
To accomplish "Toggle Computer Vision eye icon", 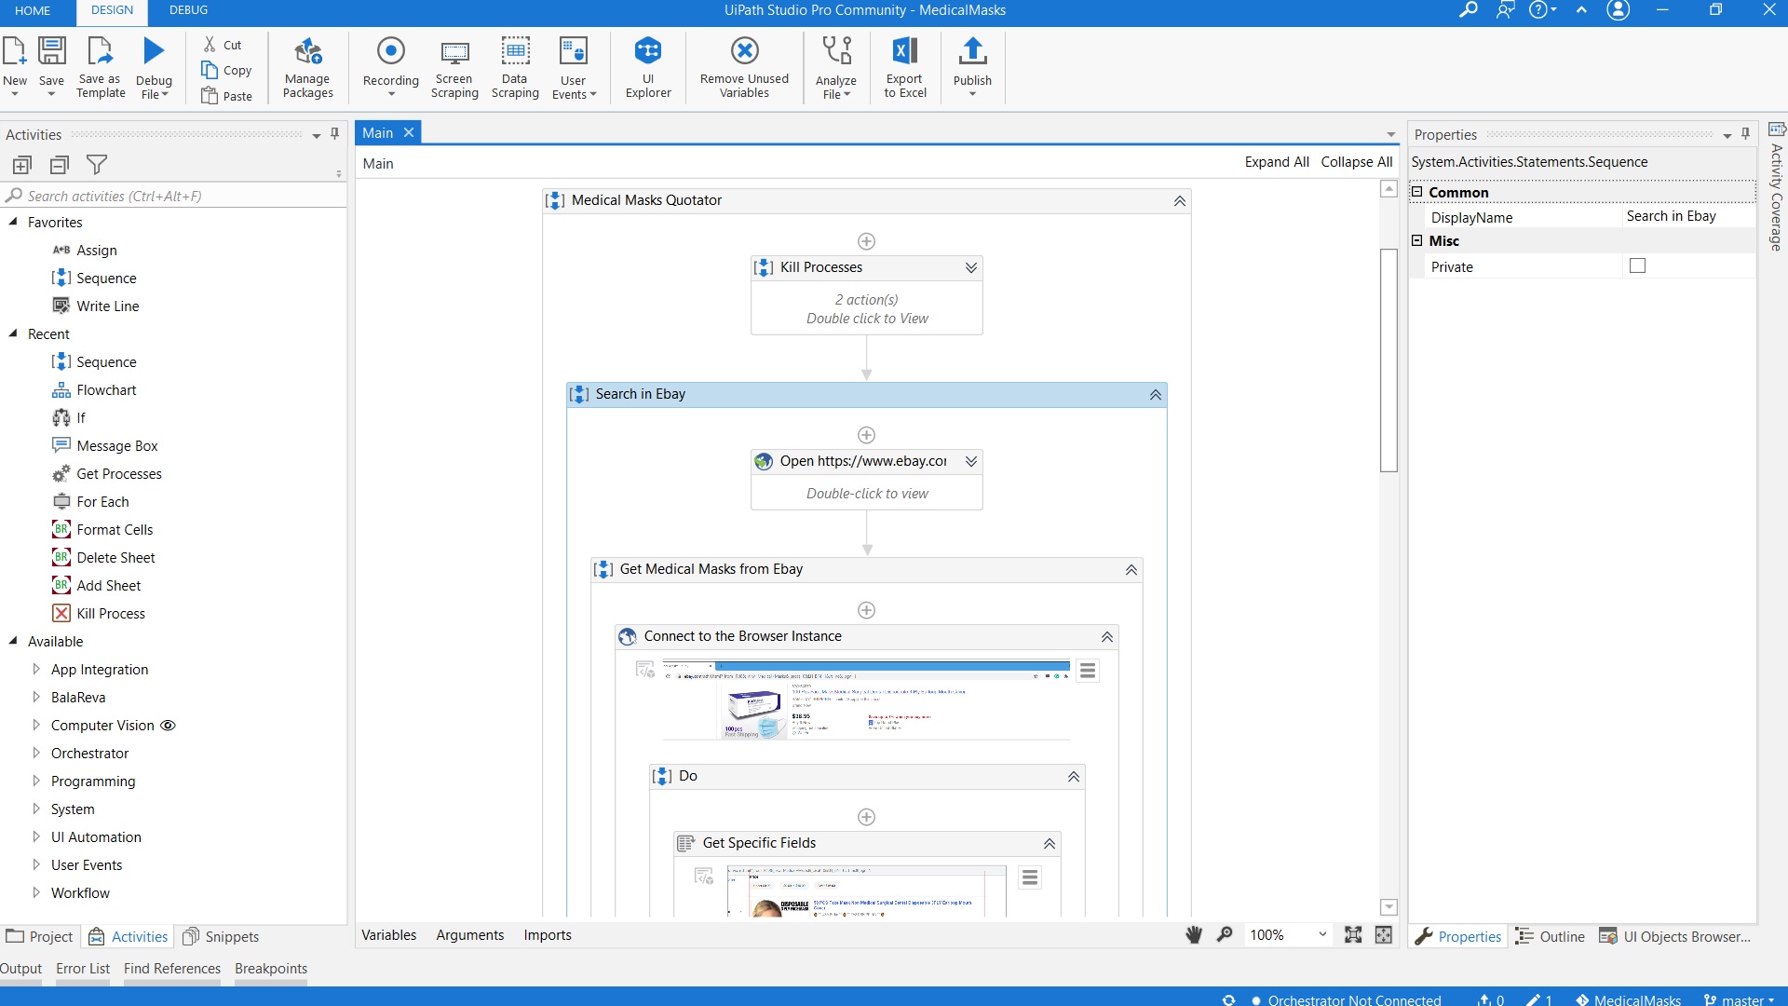I will pyautogui.click(x=169, y=725).
